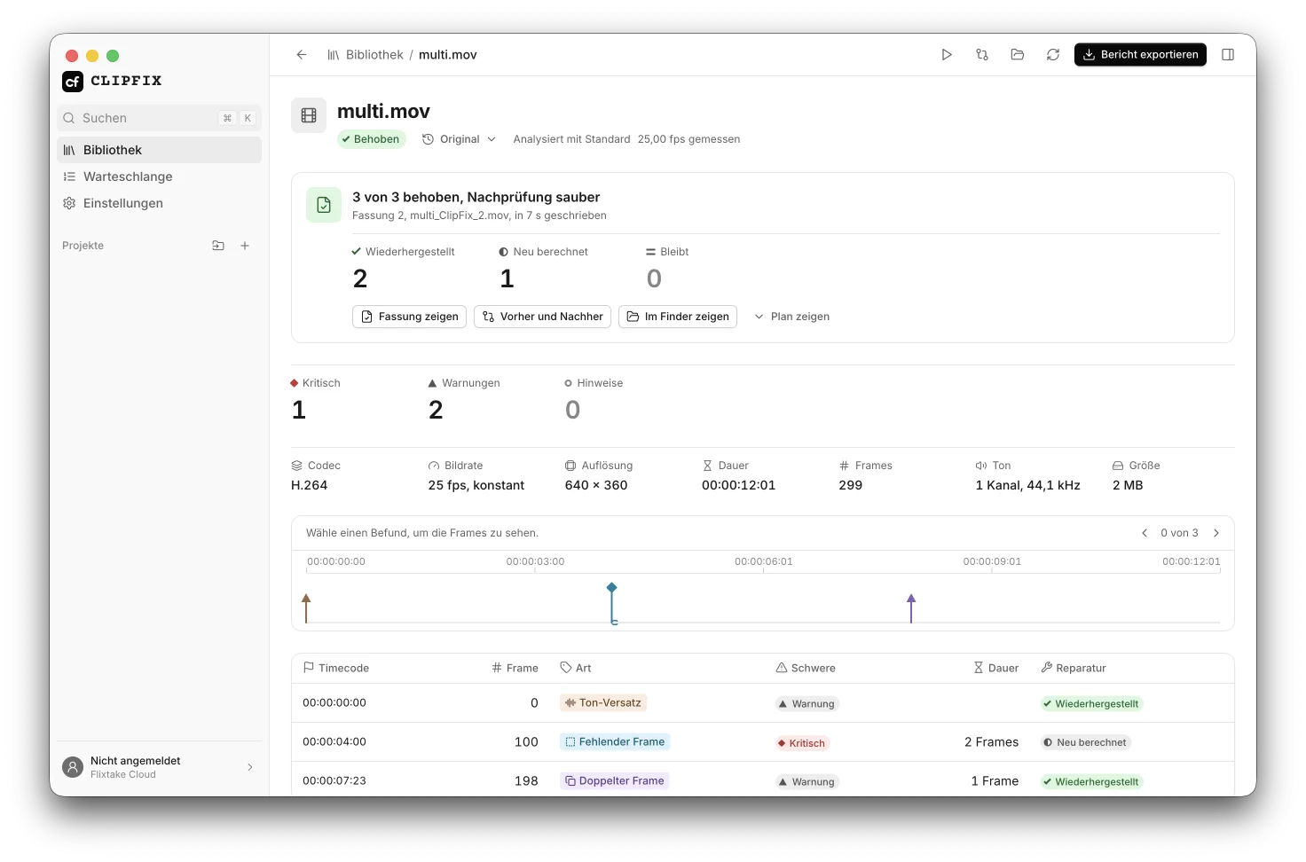Select the Ton-Versatz finding tag
1306x862 pixels.
pos(603,702)
